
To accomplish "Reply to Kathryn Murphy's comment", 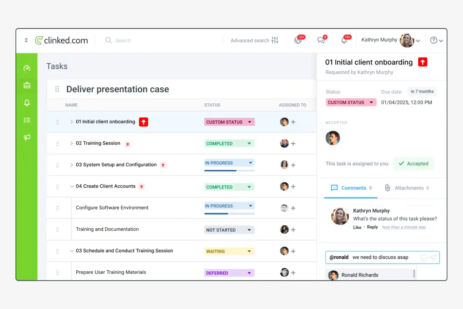I will pos(372,227).
